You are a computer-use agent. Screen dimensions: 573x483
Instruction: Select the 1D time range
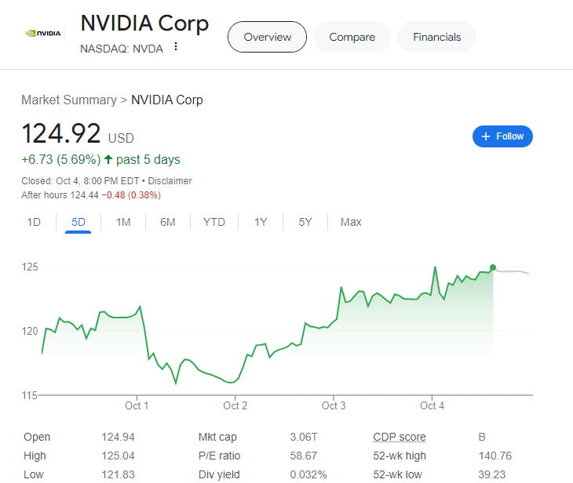(x=34, y=222)
